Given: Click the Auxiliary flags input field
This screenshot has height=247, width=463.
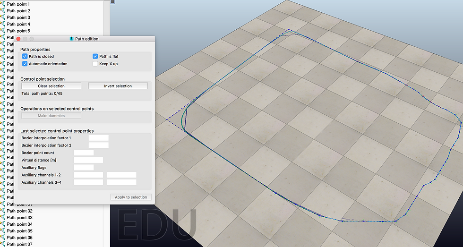Looking at the screenshot, I should (84, 167).
